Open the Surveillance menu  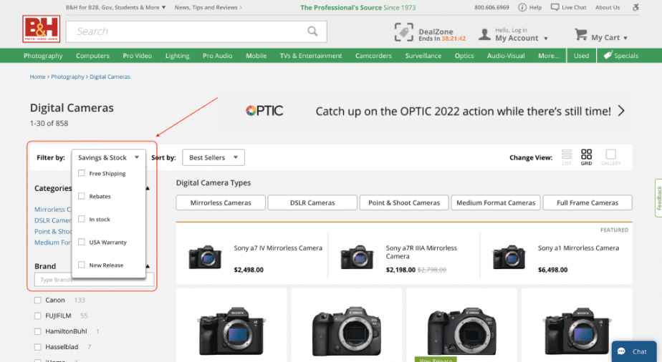[423, 56]
